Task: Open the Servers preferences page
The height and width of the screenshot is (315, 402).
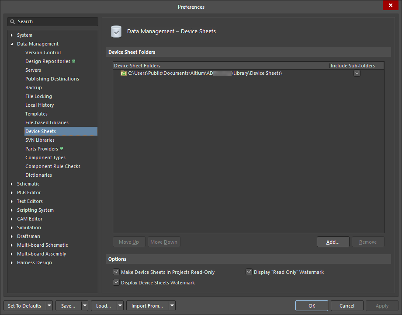Action: click(33, 70)
